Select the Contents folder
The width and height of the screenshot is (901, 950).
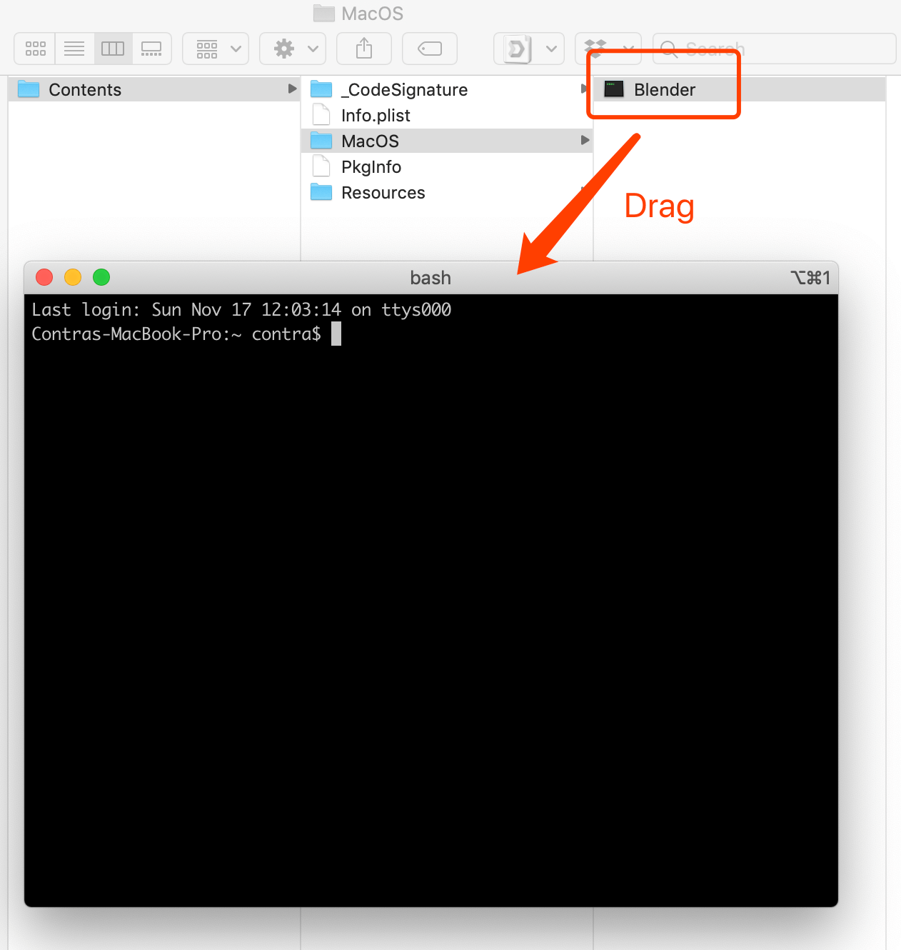[x=84, y=89]
